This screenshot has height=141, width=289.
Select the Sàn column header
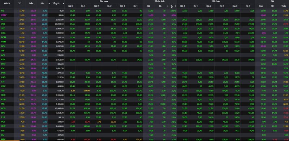point(42,4)
